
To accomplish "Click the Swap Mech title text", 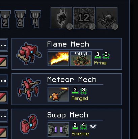I will 67,115.
